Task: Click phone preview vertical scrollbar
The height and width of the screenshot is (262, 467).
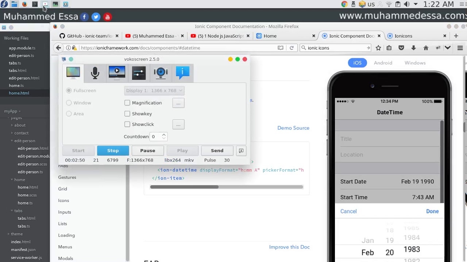Action: [442, 162]
